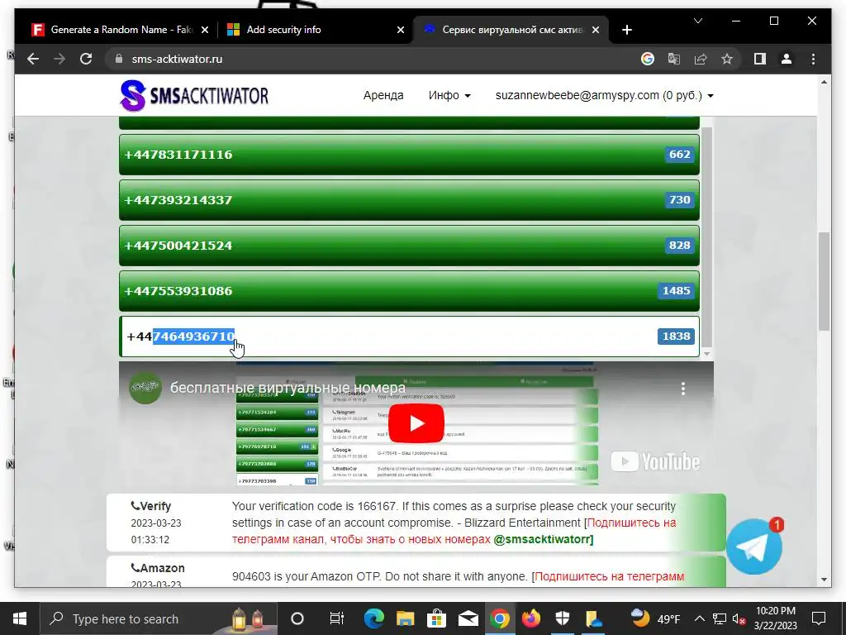Select the Сервис виртуальной смс tab
Viewport: 846px width, 635px height.
[511, 30]
